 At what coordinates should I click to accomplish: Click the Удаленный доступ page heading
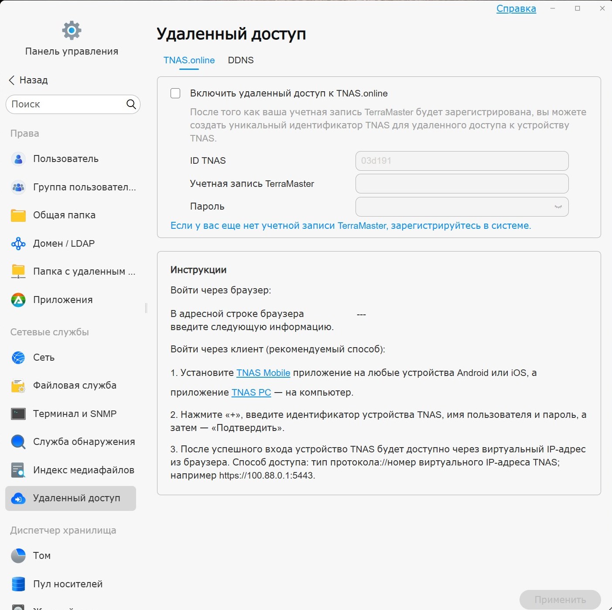coord(231,34)
